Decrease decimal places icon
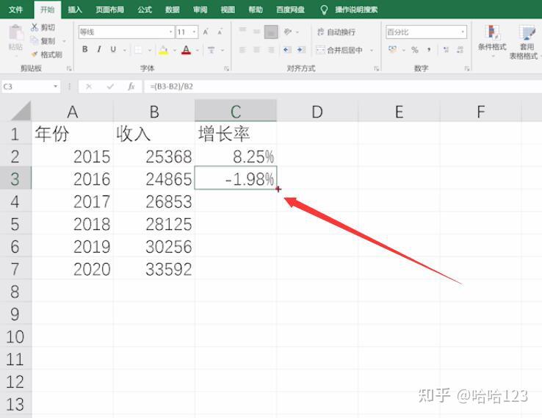This screenshot has height=418, width=542. tap(460, 50)
